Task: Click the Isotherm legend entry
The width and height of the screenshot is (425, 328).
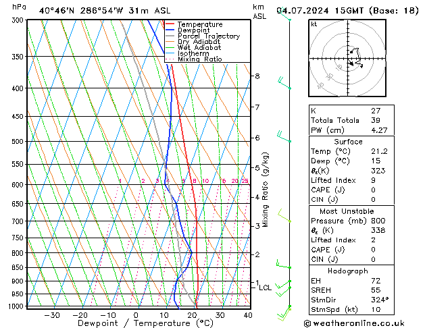Action: point(194,53)
